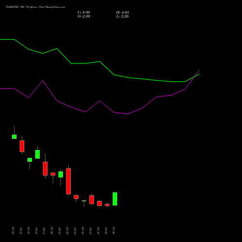
Task: Click the first green candle above 10 Jul
Action: 14,136
